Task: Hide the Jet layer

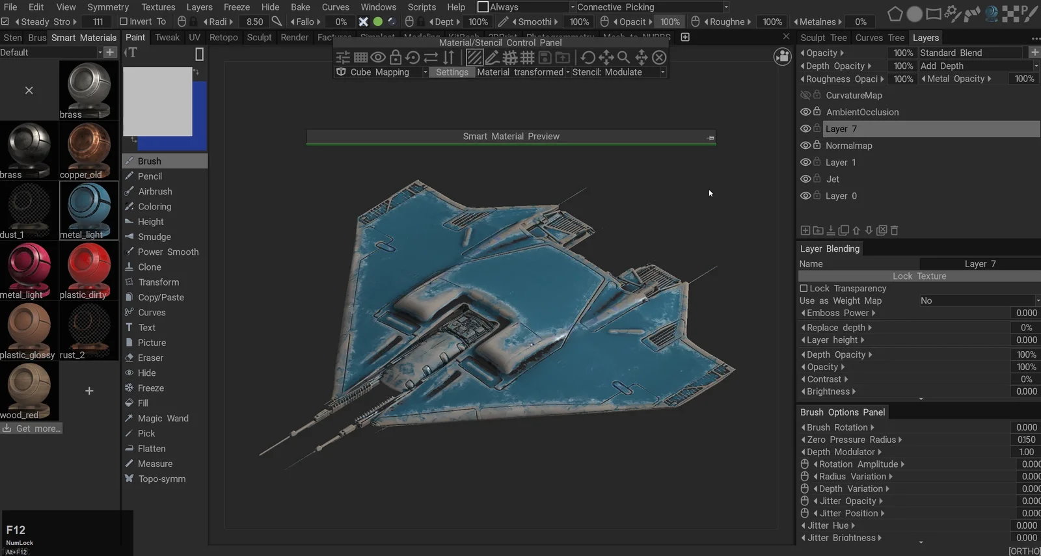Action: click(x=805, y=179)
